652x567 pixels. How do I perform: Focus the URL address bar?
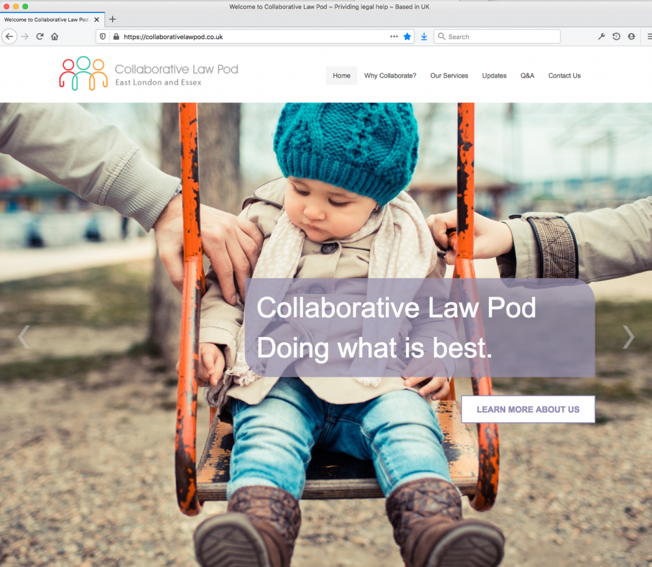pos(256,36)
